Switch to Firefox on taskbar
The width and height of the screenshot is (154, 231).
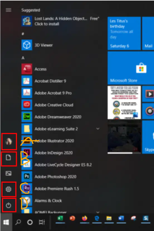point(84,218)
